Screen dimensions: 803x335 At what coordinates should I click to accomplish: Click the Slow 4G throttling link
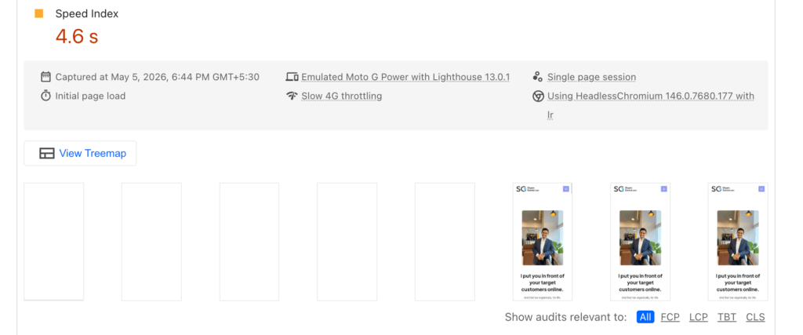pos(342,96)
